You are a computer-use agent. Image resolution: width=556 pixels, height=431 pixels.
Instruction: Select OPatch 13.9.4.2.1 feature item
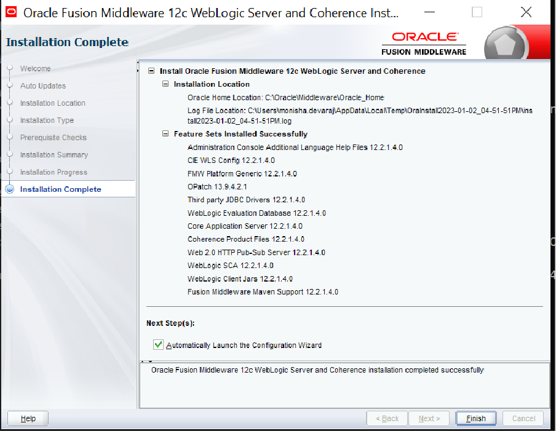tap(217, 186)
